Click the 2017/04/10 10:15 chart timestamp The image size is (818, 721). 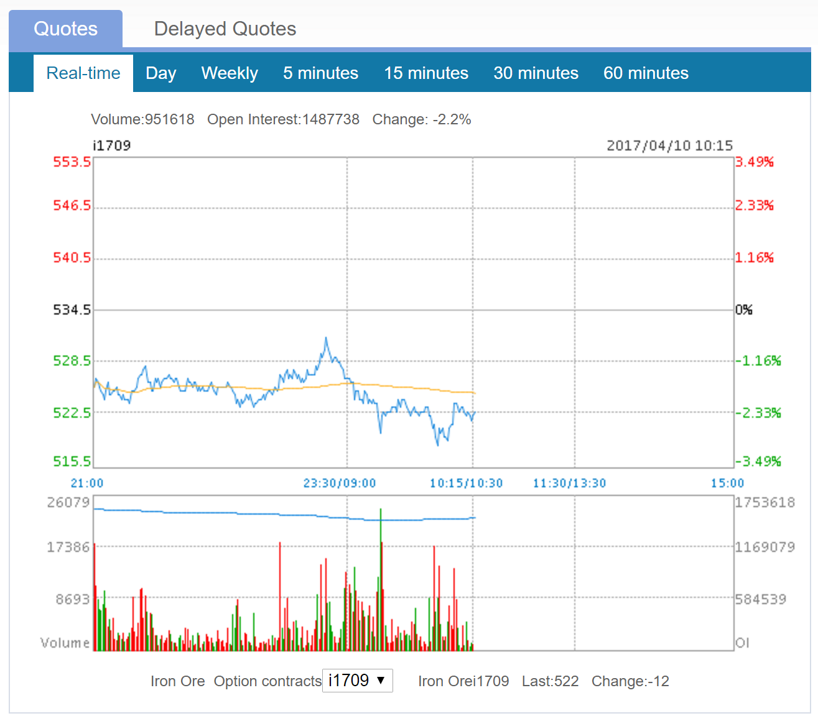(x=669, y=145)
